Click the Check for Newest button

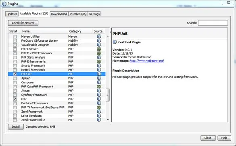[x=23, y=23]
